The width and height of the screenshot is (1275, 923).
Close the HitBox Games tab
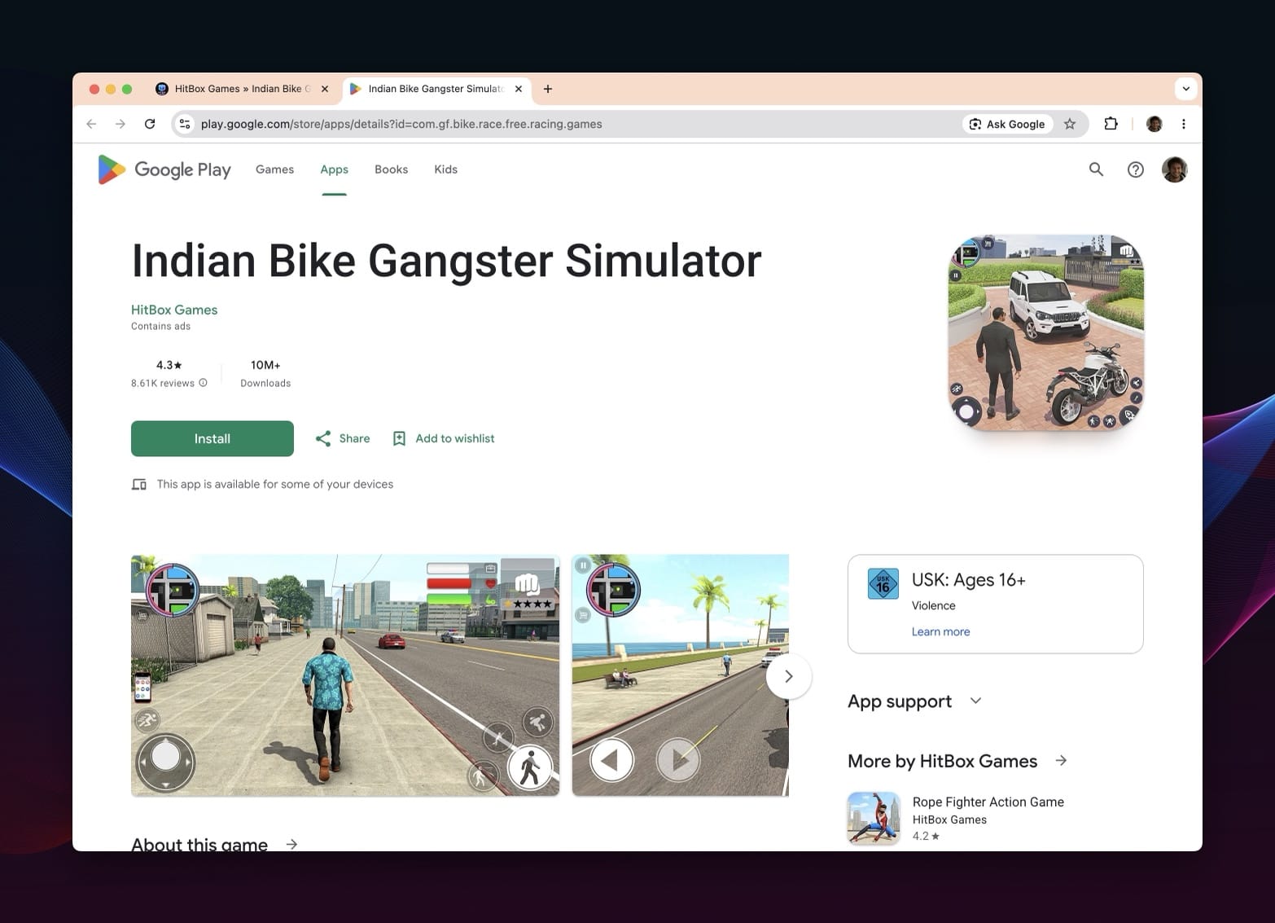[x=325, y=89]
